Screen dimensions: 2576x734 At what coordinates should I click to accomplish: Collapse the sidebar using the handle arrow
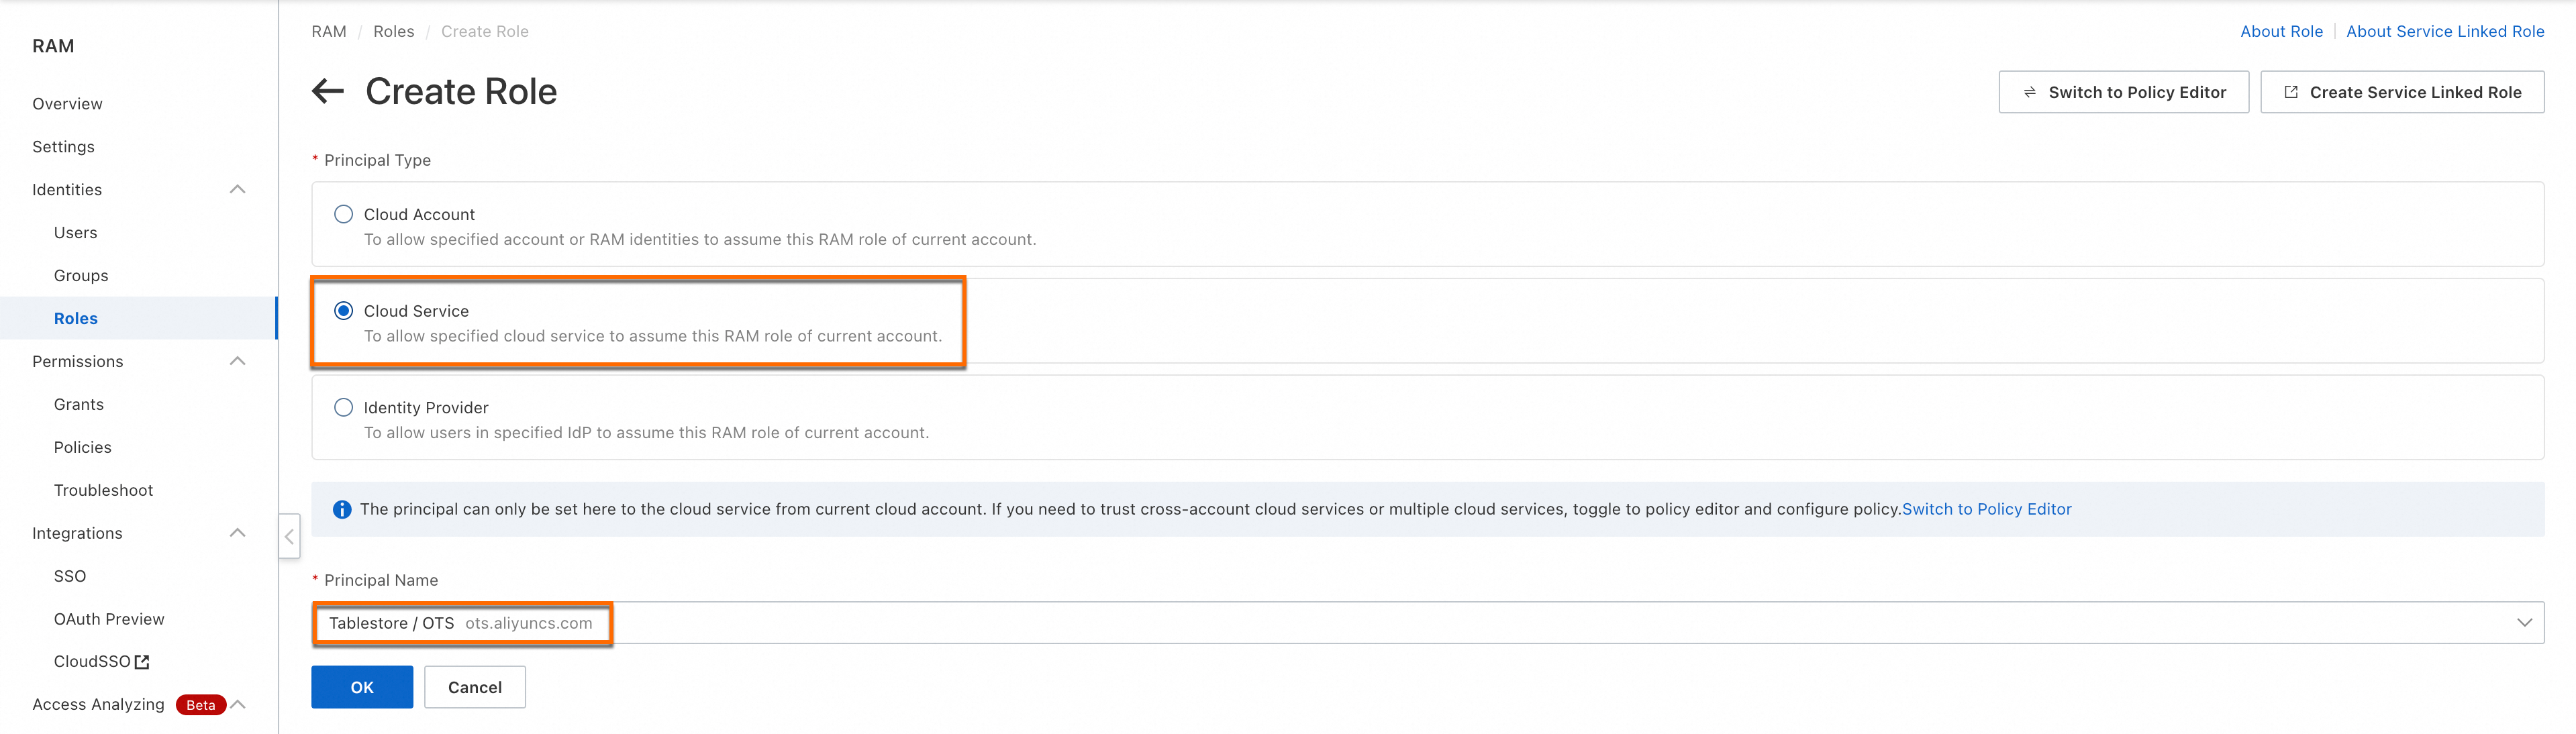click(x=289, y=537)
